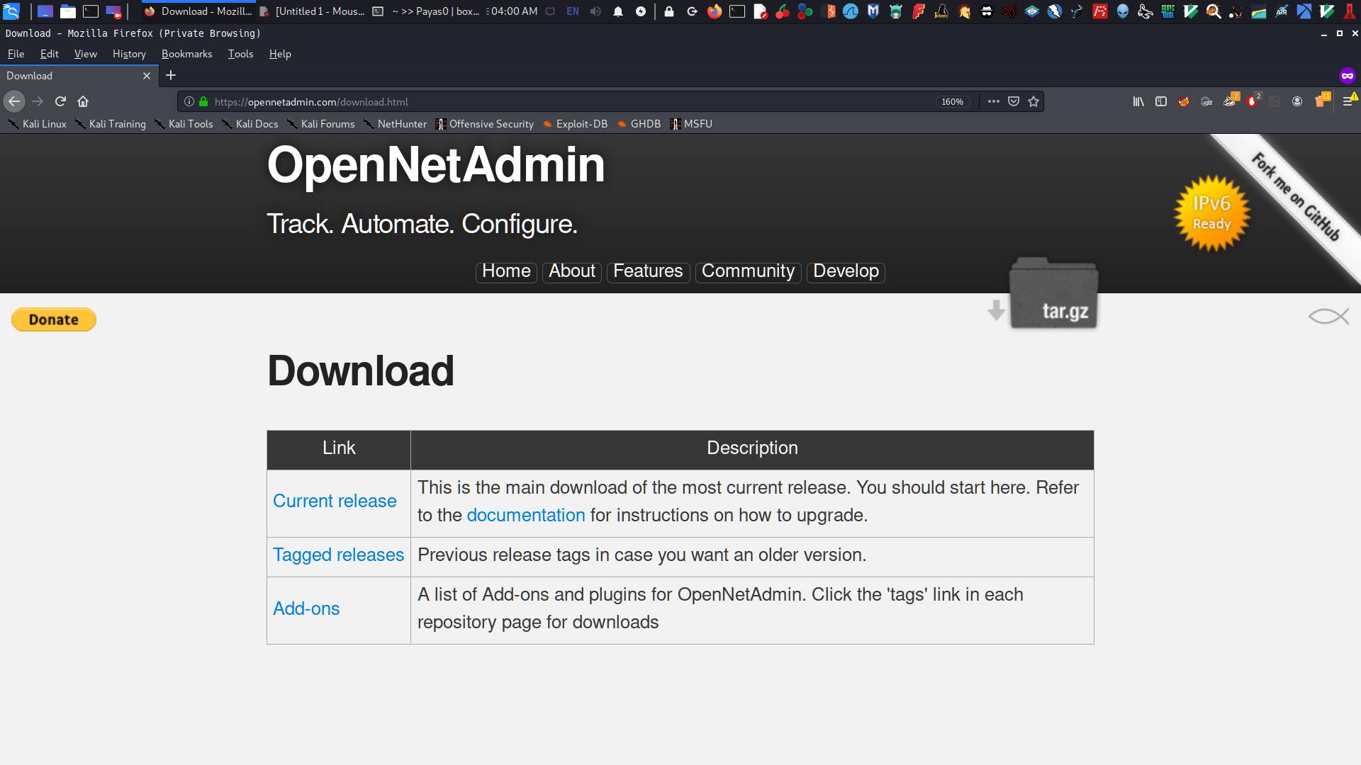This screenshot has width=1361, height=765.
Task: Open Kali Linux bookmark
Action: click(x=37, y=124)
